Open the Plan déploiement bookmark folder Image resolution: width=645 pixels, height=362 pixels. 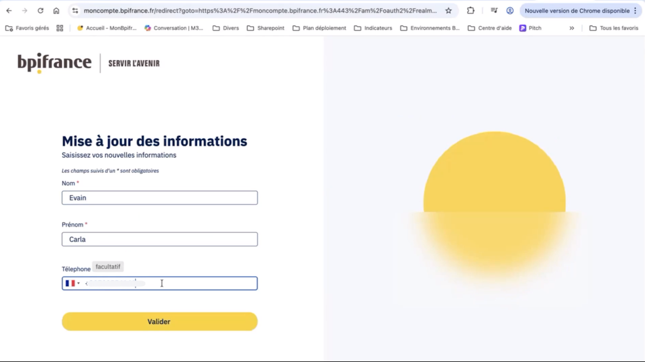319,28
